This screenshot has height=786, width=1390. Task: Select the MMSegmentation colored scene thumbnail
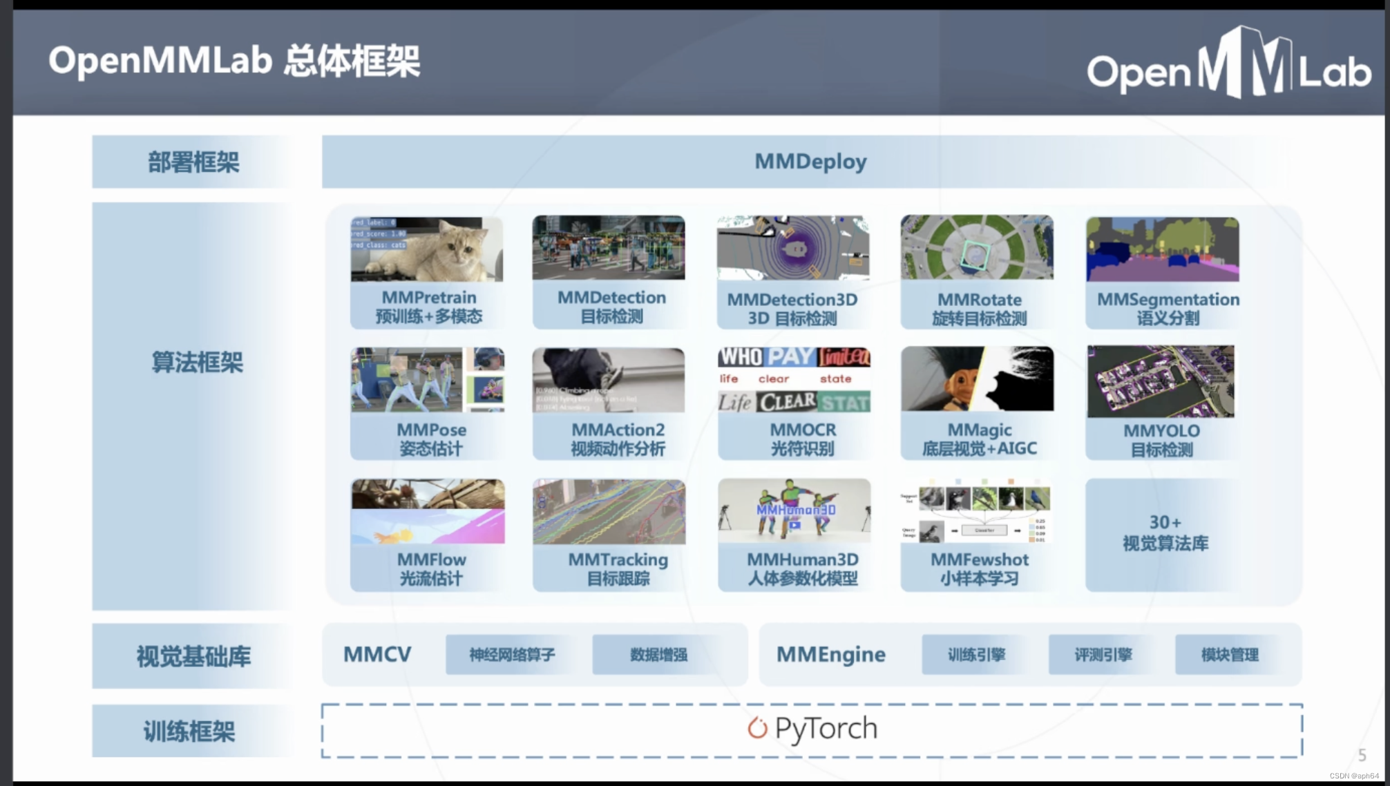coord(1163,249)
